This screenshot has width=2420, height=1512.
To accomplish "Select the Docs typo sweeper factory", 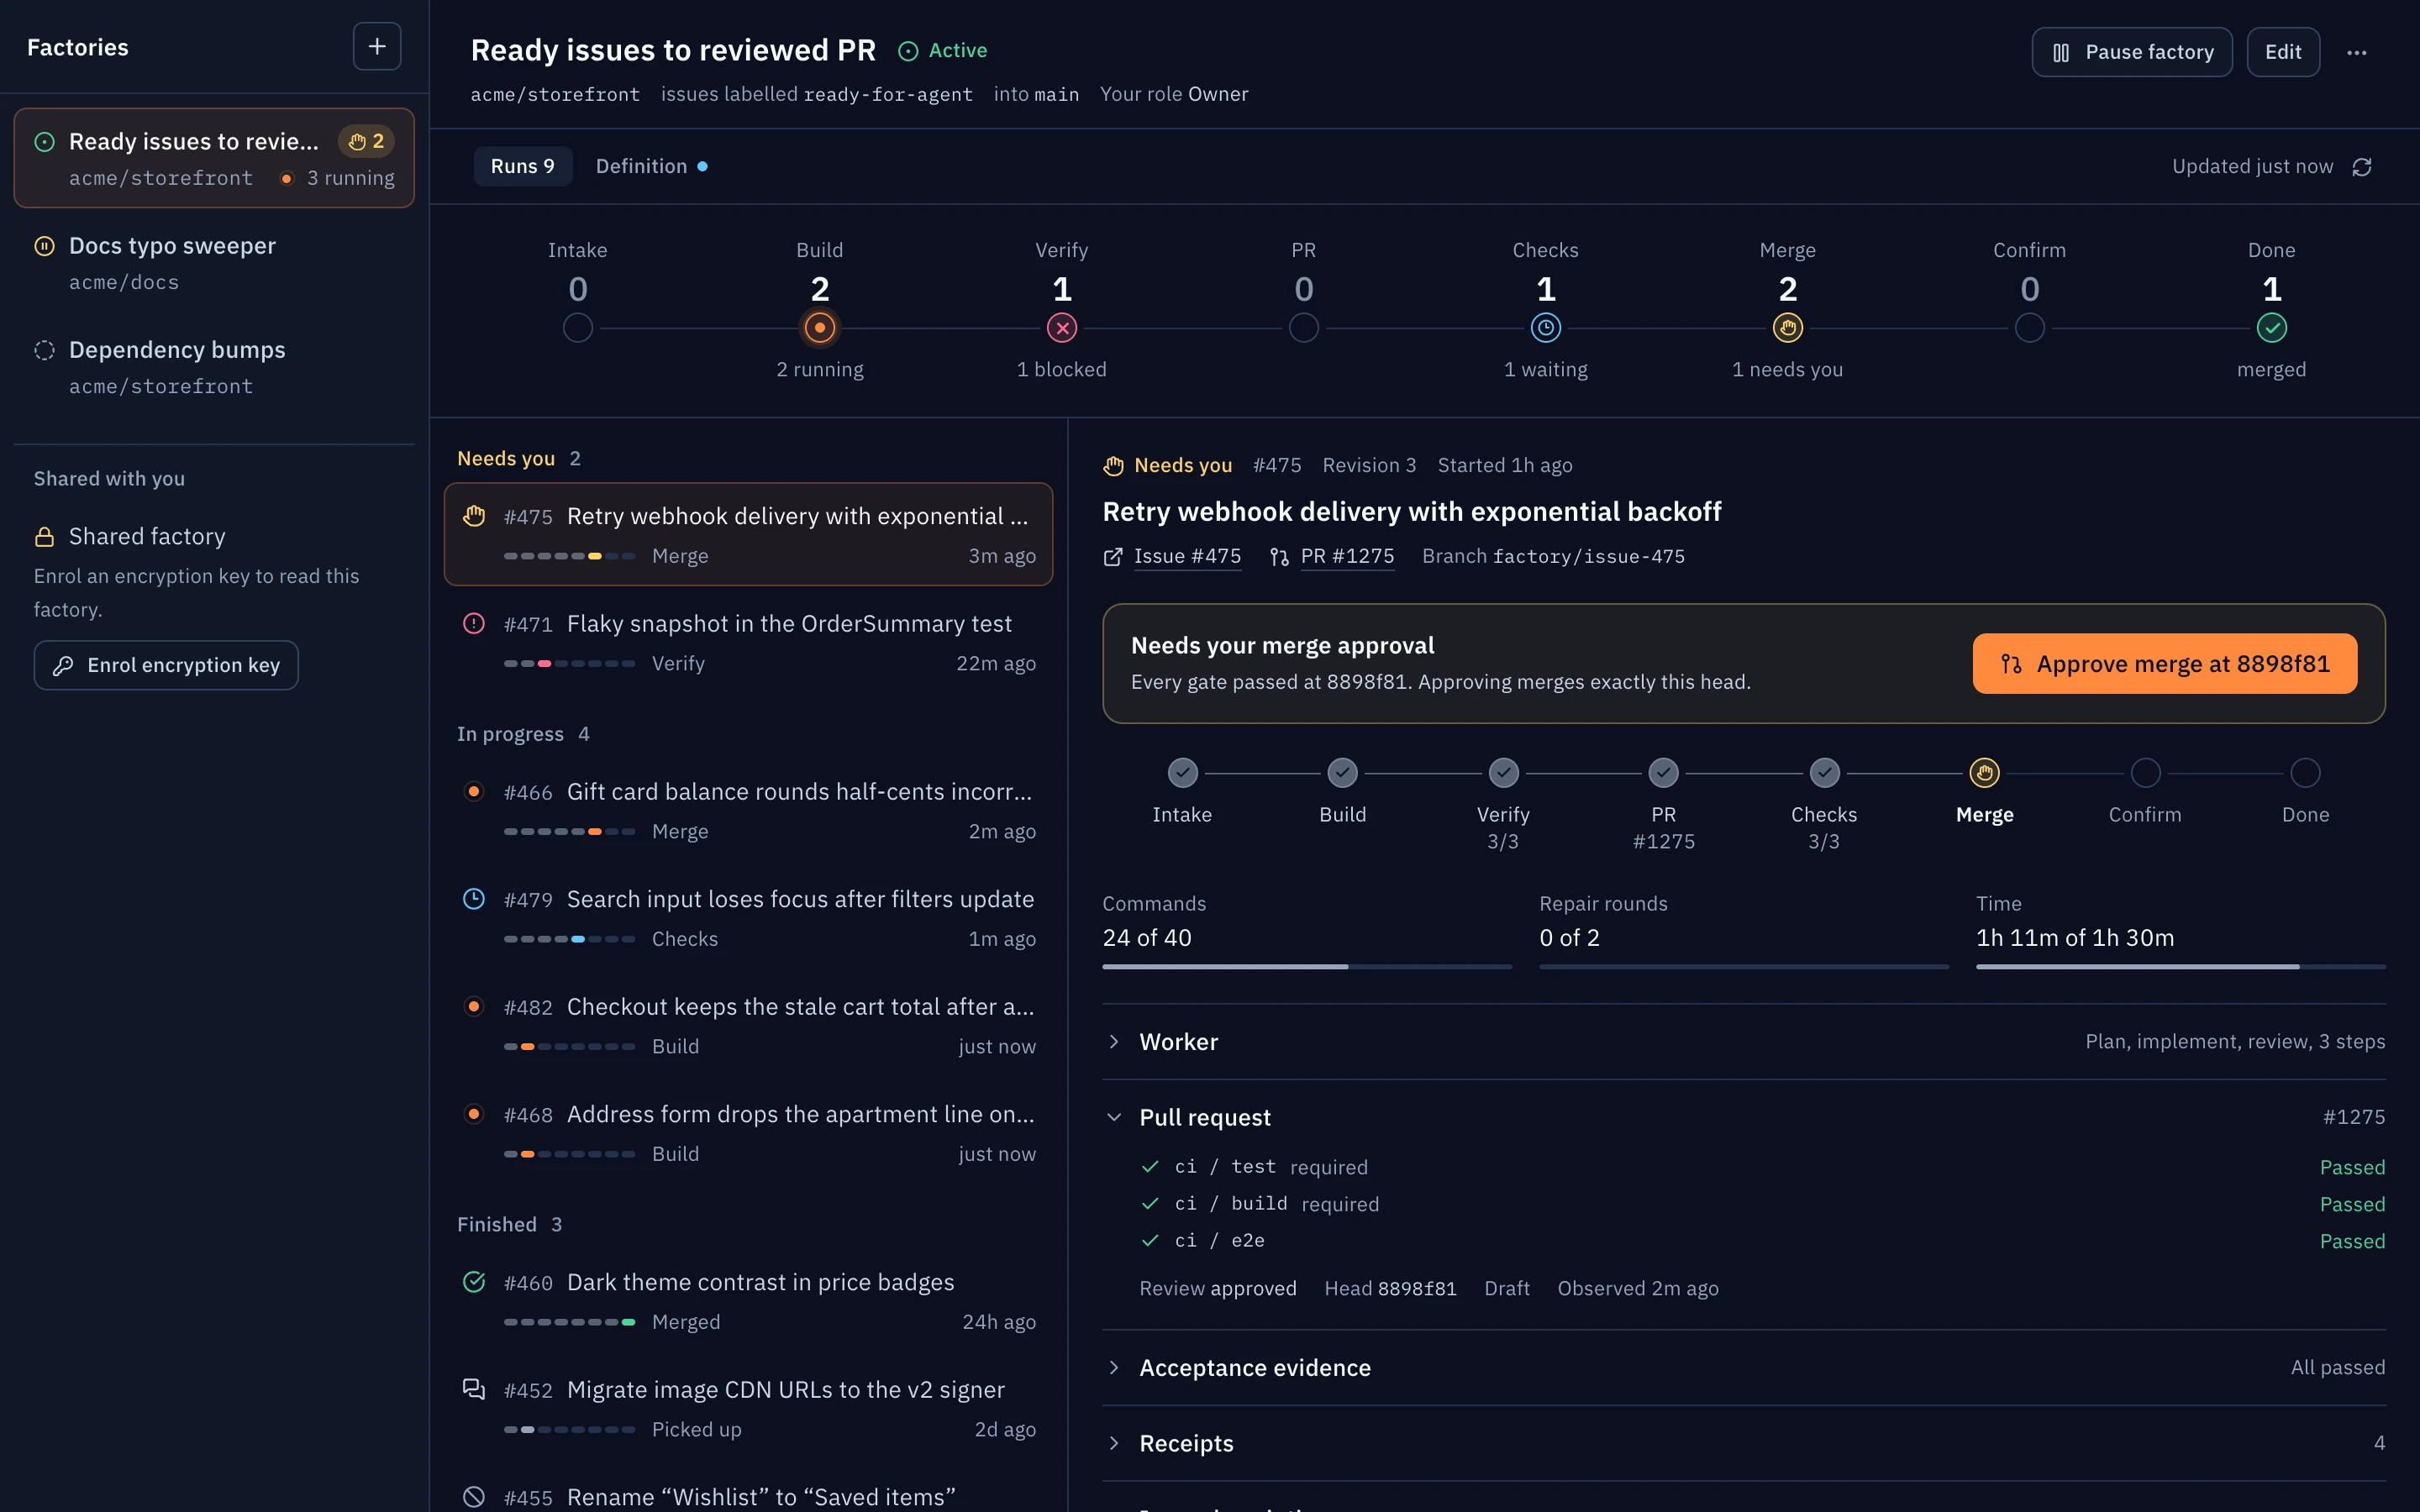I will [214, 264].
